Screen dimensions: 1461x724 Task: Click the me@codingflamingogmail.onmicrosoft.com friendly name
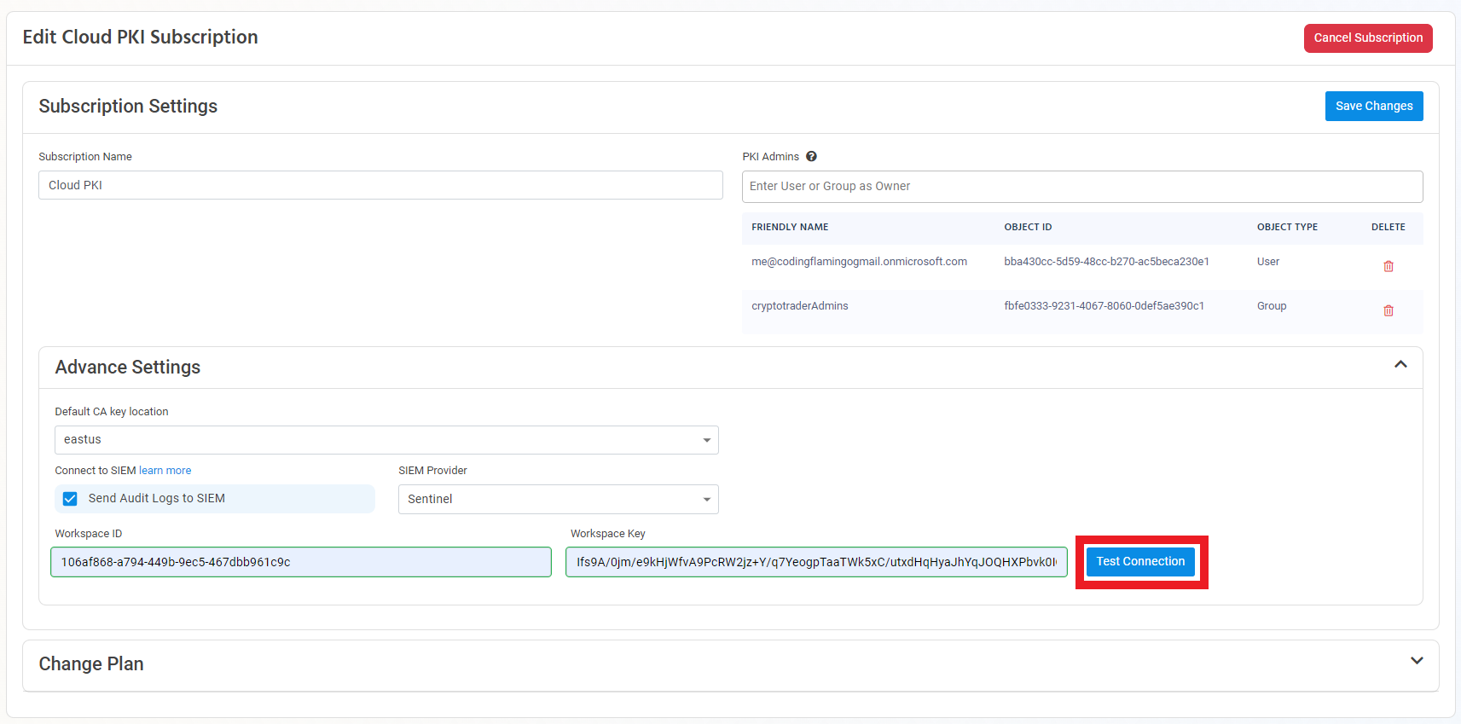tap(859, 262)
